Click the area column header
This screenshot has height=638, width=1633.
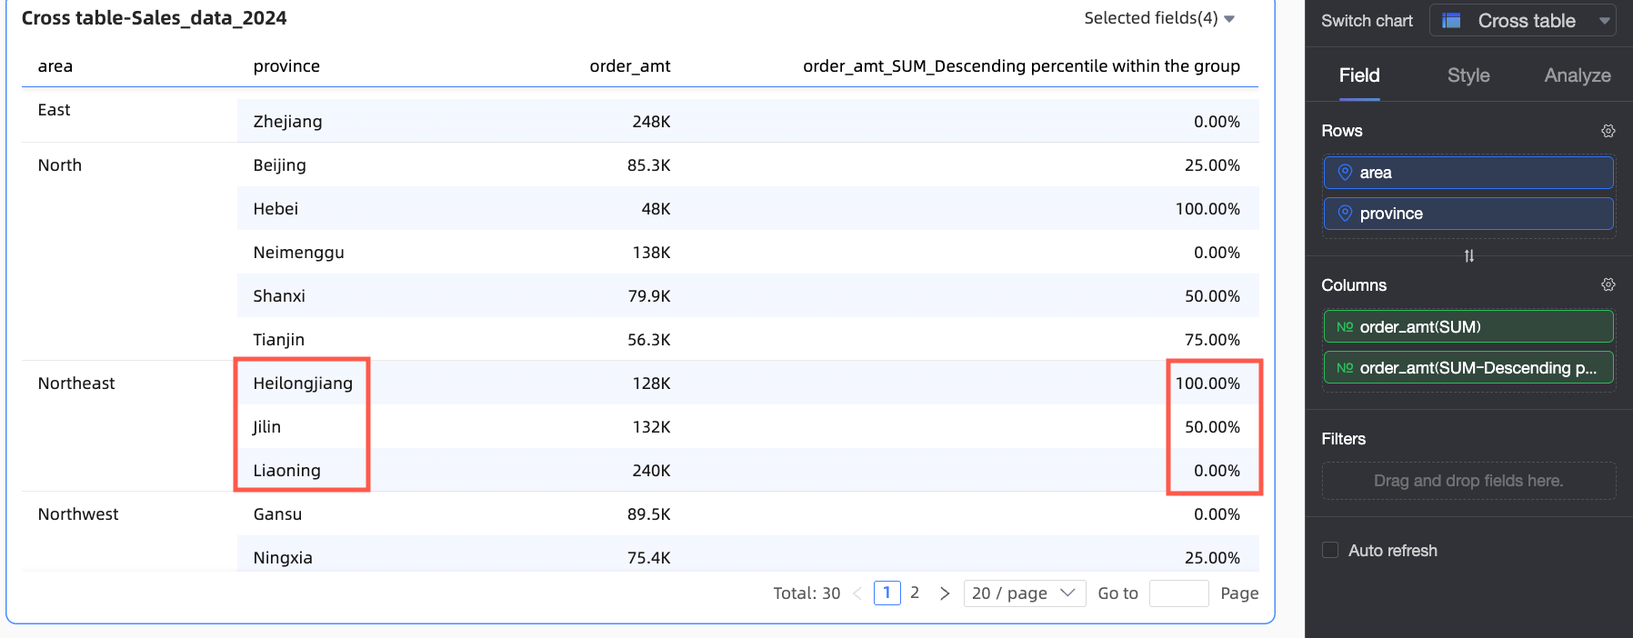55,66
